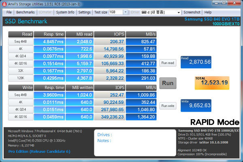Click the Pro Edition (Release Candidate 6) text
Viewport: 243px width, 162px height.
pos(39,151)
